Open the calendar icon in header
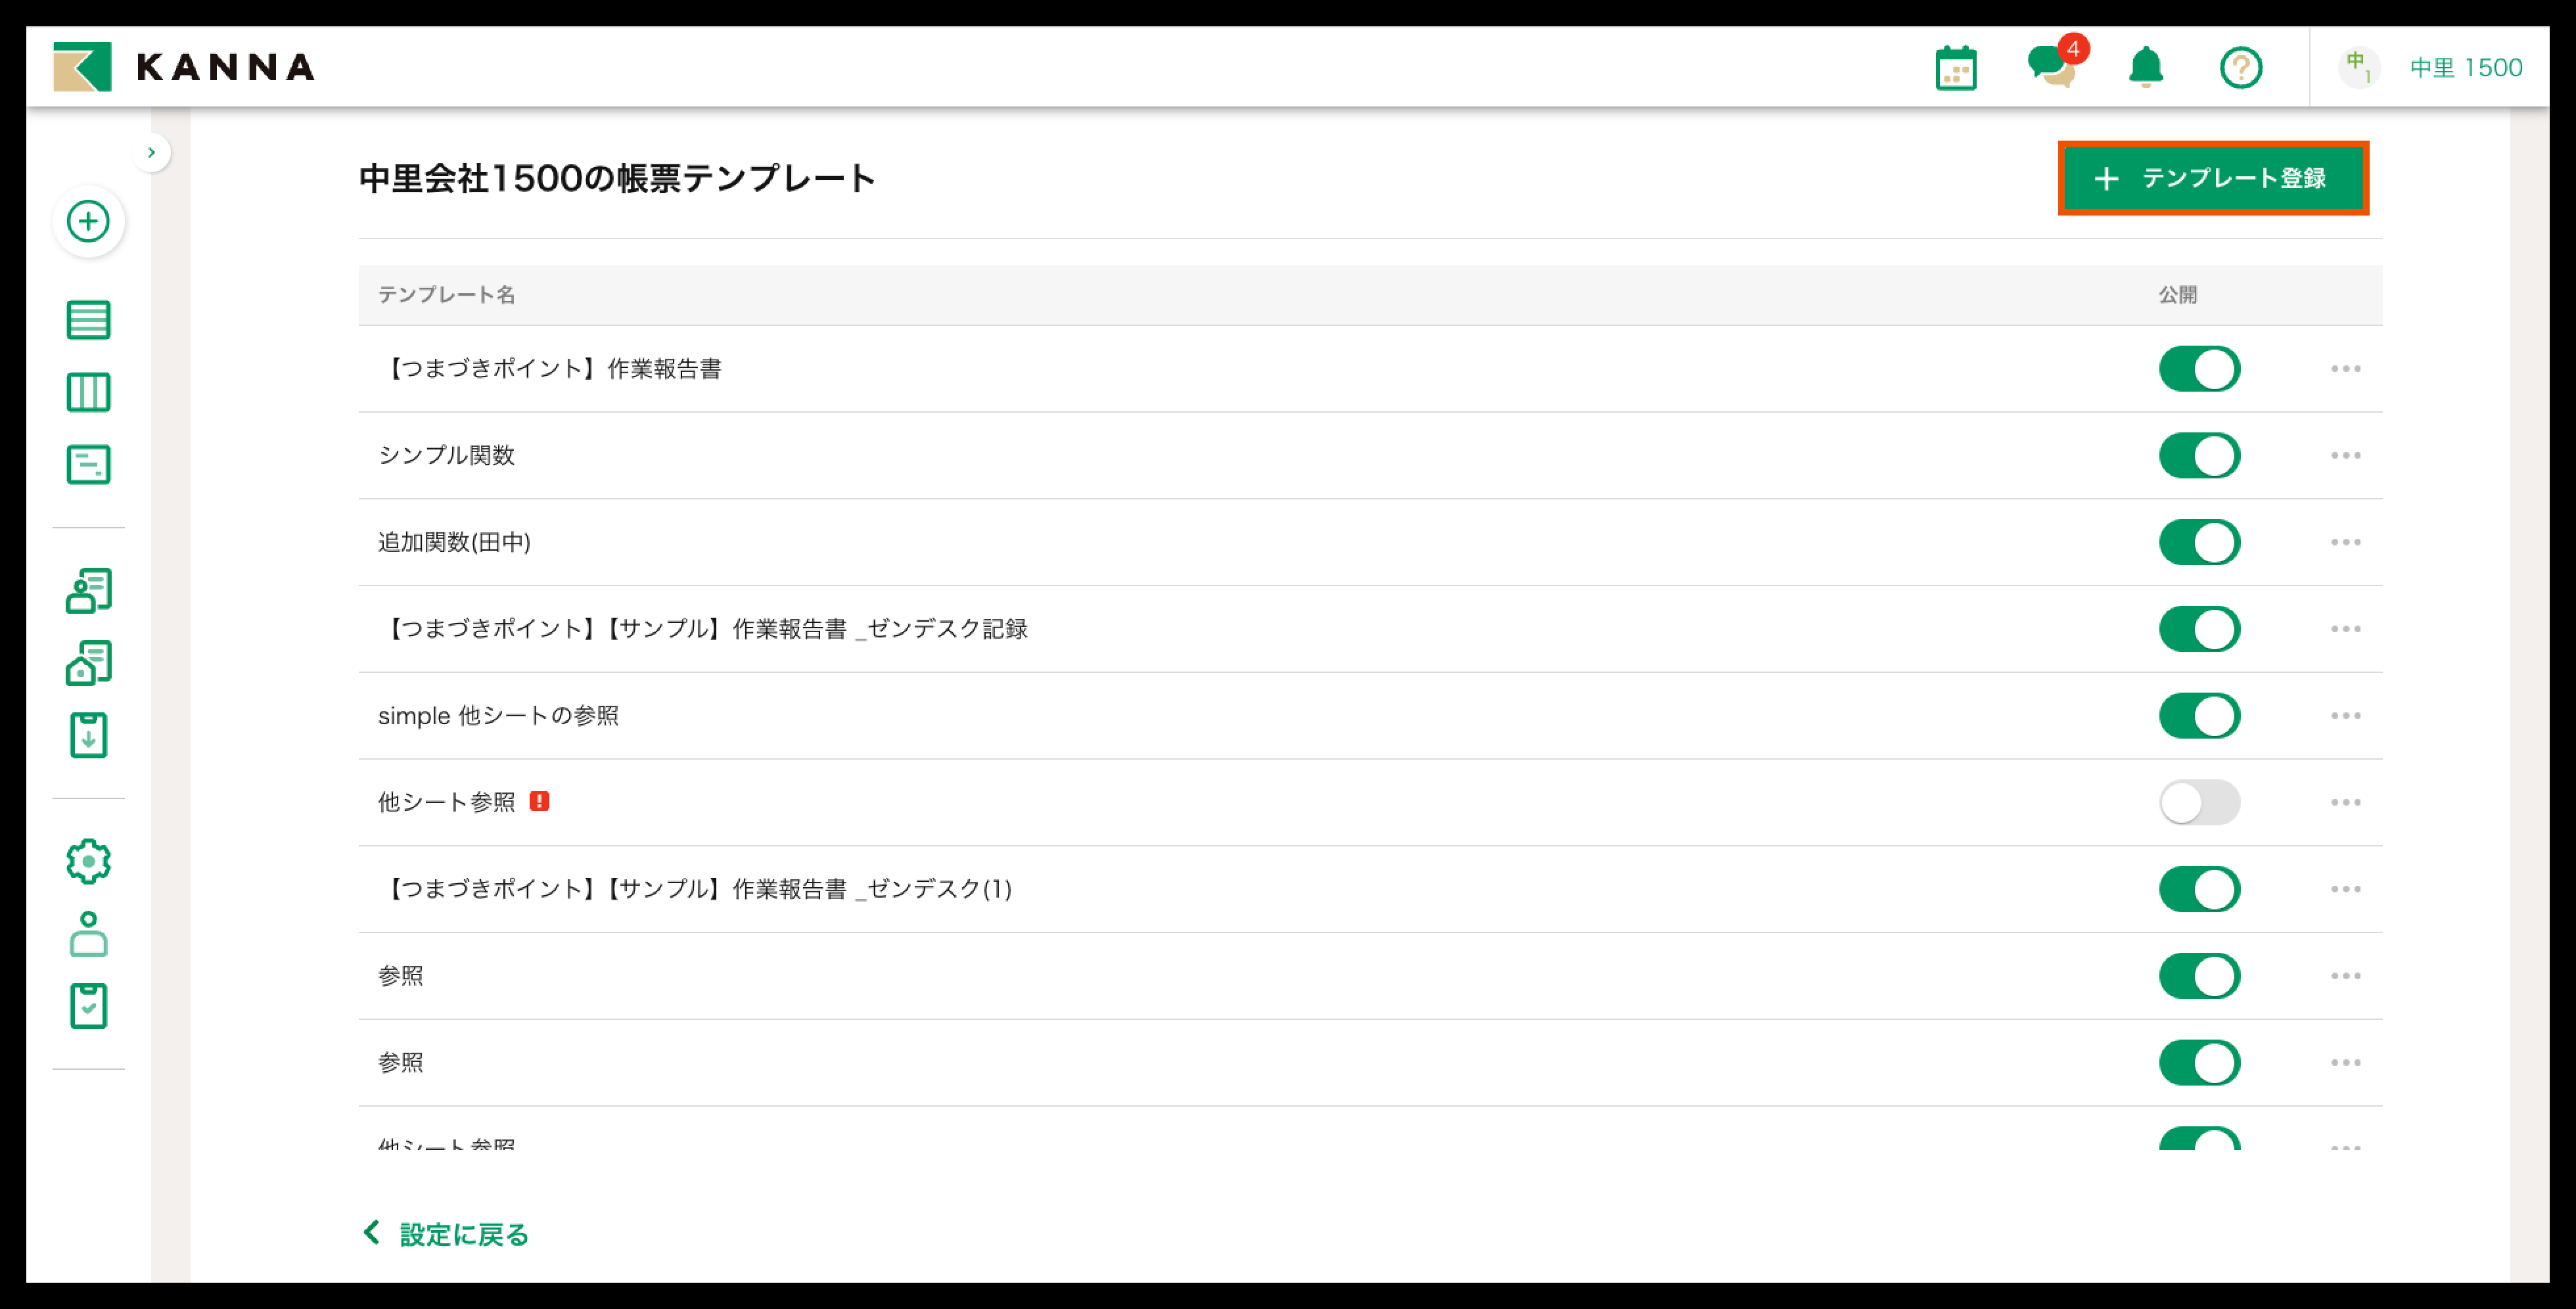2576x1309 pixels. pyautogui.click(x=1955, y=68)
